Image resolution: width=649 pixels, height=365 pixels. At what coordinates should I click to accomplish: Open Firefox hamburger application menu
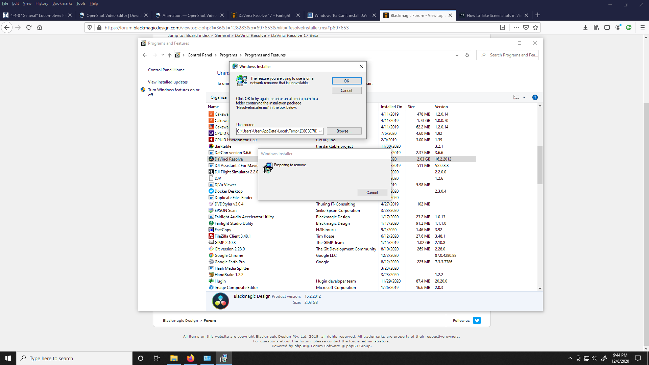coord(643,28)
